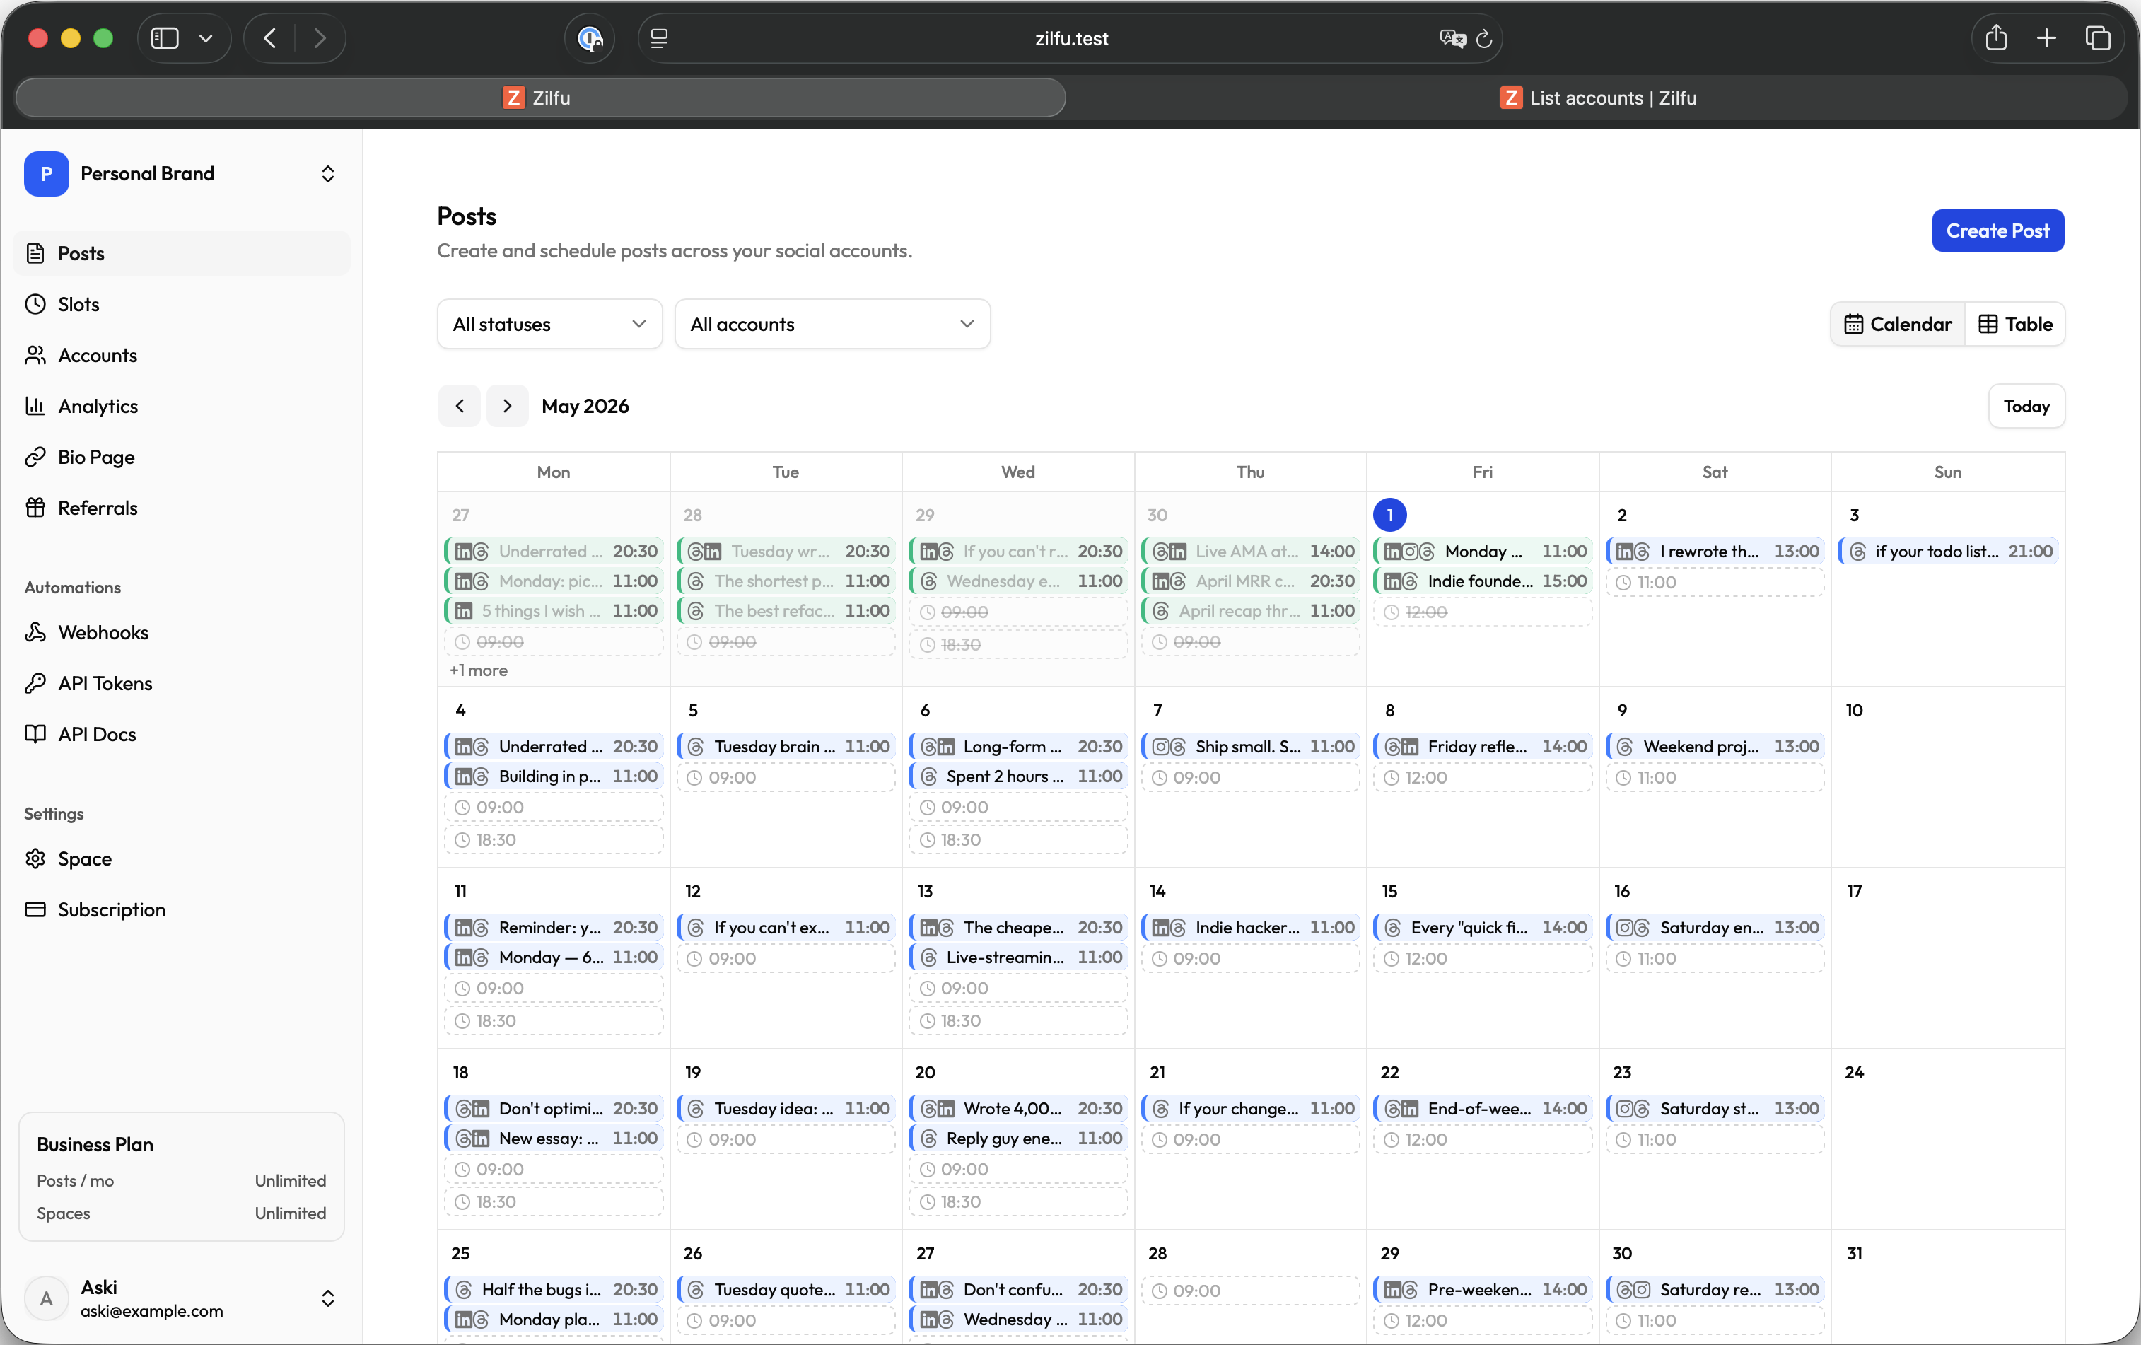Open Slots clock icon in sidebar
Screen dimensions: 2141x1345
pyautogui.click(x=35, y=304)
